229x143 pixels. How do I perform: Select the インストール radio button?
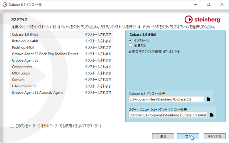tap(131, 41)
